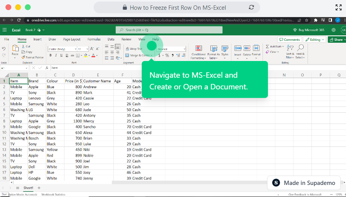Toggle bold formatting

coord(50,55)
